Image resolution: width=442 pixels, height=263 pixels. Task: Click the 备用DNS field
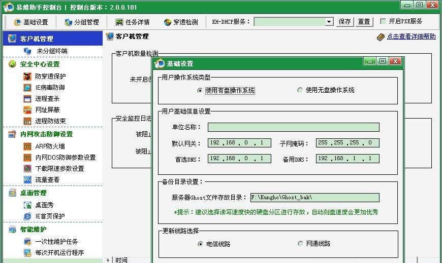point(348,159)
